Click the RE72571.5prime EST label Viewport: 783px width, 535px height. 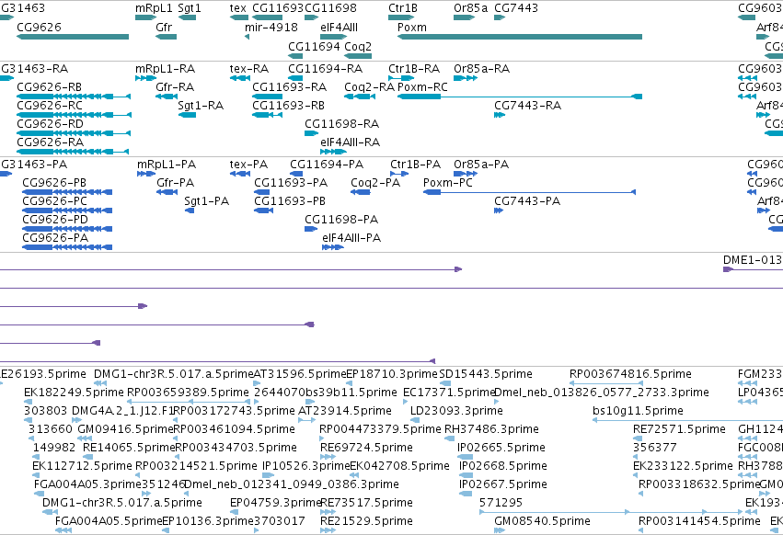click(679, 429)
